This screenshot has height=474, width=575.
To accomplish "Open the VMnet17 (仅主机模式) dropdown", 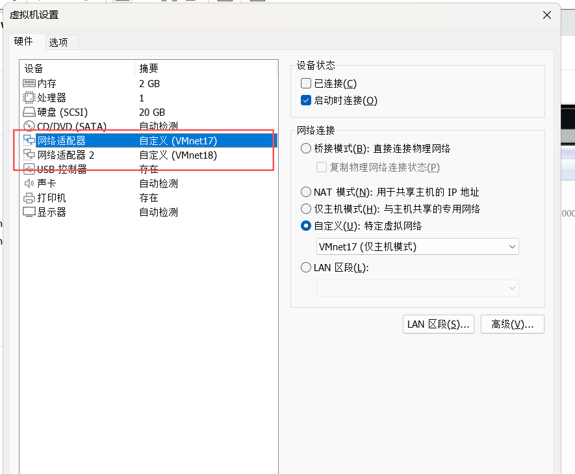I will pyautogui.click(x=417, y=246).
